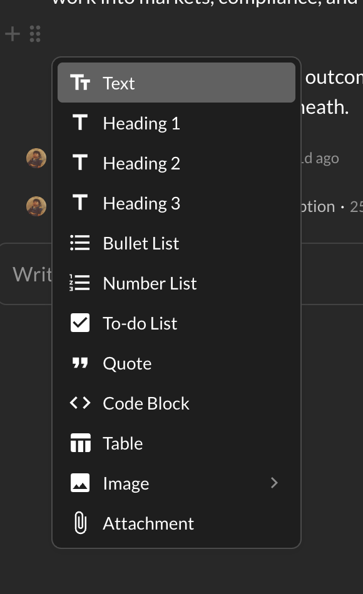The height and width of the screenshot is (594, 363).
Task: Click the Text block type icon
Action: click(x=80, y=83)
